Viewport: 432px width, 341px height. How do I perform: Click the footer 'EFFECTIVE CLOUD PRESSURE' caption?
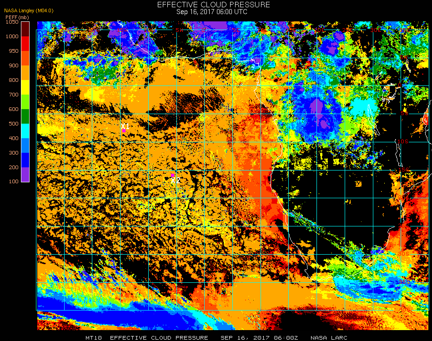click(159, 338)
